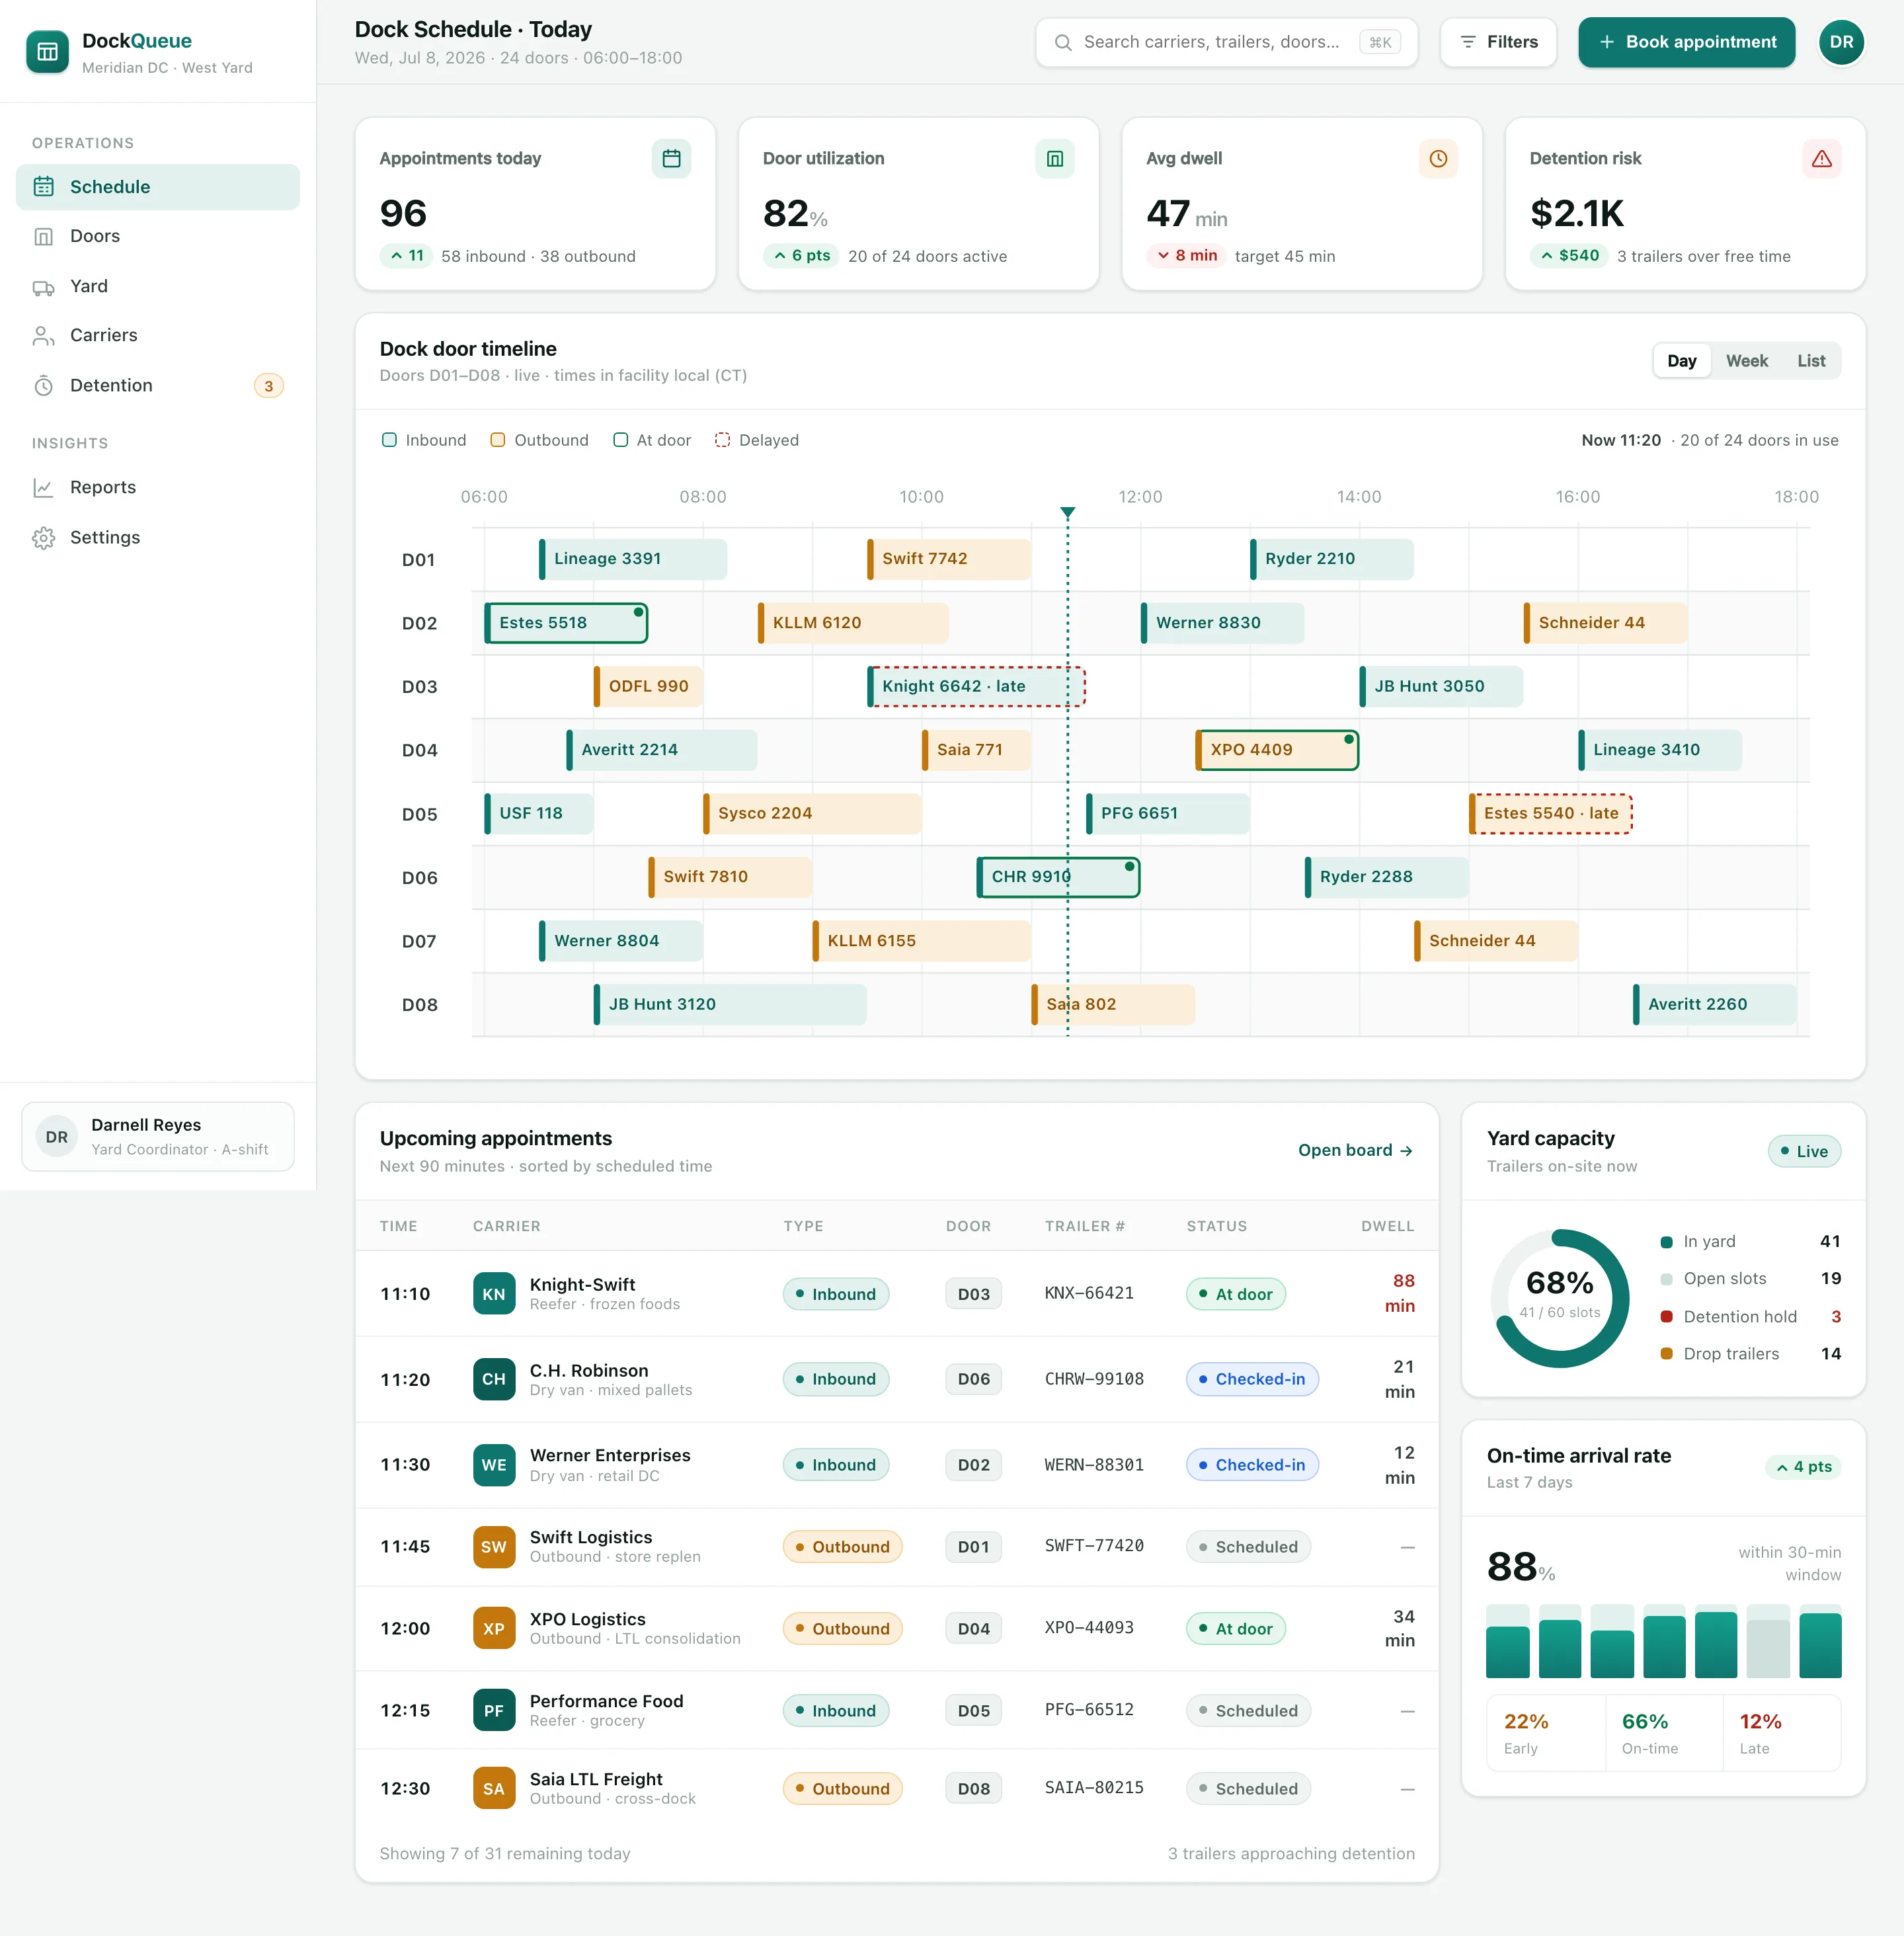This screenshot has width=1904, height=1936.
Task: Open the Schedule sidebar item
Action: [158, 187]
